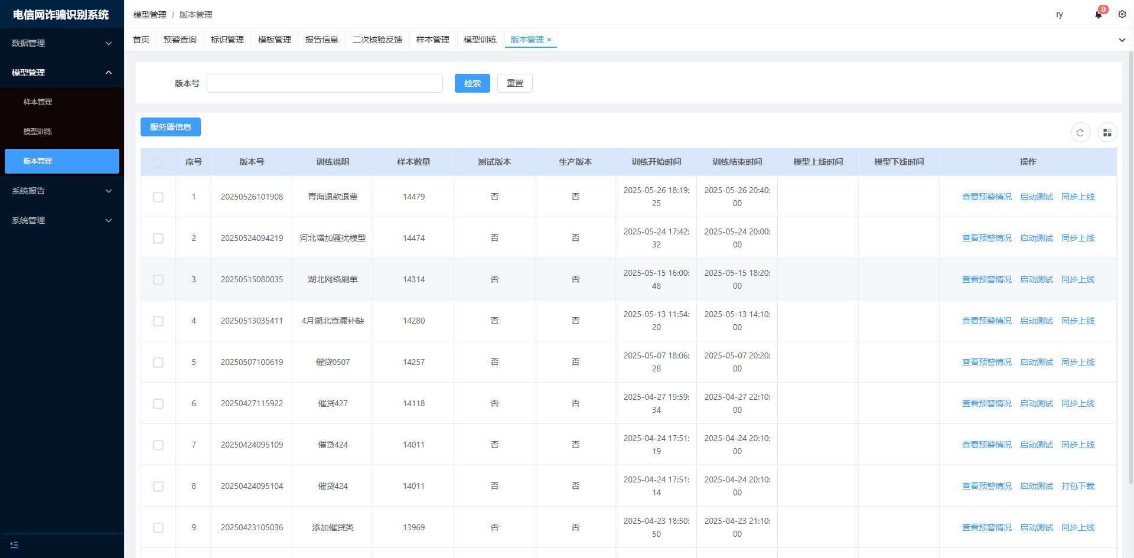The height and width of the screenshot is (558, 1134).
Task: Click the notification bell icon
Action: 1098,15
